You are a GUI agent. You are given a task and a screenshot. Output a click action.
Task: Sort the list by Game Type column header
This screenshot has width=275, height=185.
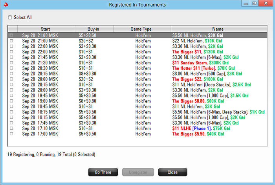click(x=142, y=29)
